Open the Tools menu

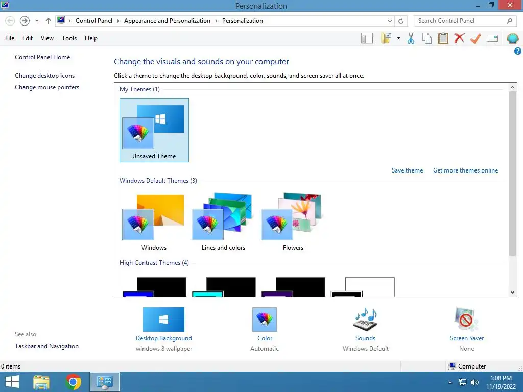click(x=69, y=38)
